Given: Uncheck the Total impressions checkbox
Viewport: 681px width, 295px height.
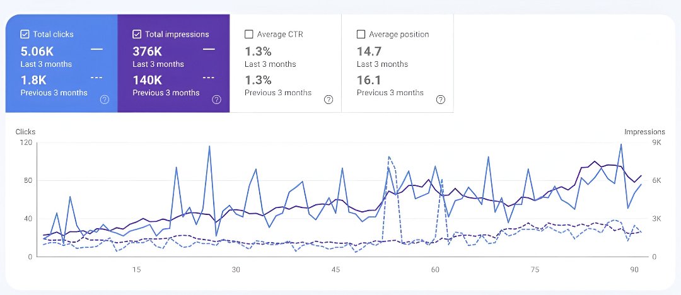Looking at the screenshot, I should point(137,34).
